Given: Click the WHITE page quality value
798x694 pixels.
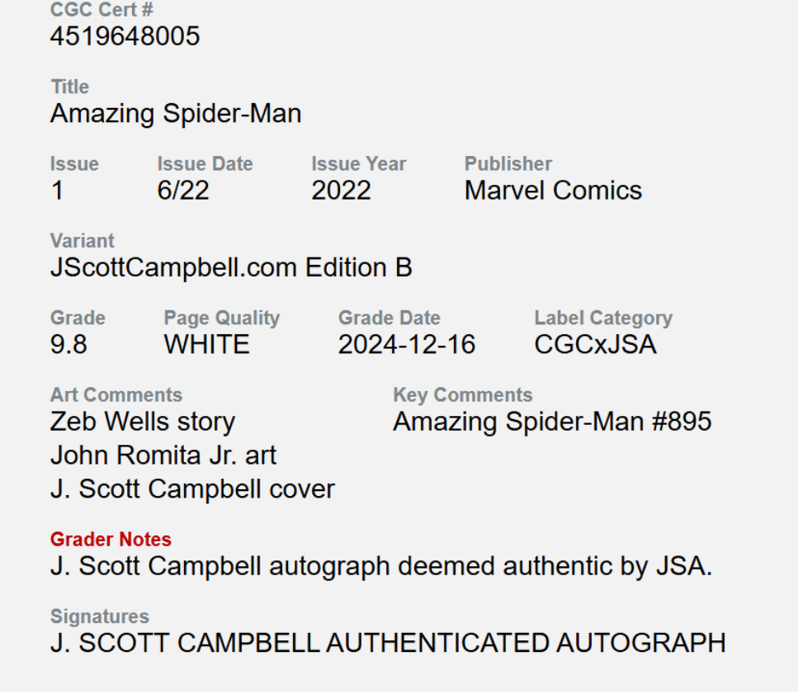Looking at the screenshot, I should [x=206, y=345].
